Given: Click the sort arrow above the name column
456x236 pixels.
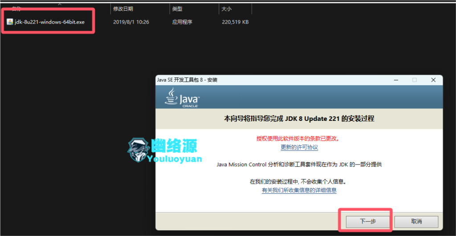Looking at the screenshot, I should [x=60, y=4].
